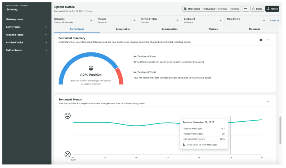The image size is (286, 168).
Task: Click the happy face icon on chart axis
Action: pyautogui.click(x=68, y=116)
